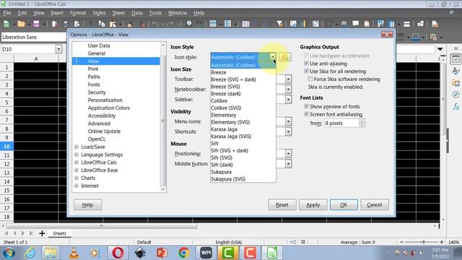
Task: Confirm with the OK button
Action: pyautogui.click(x=344, y=204)
